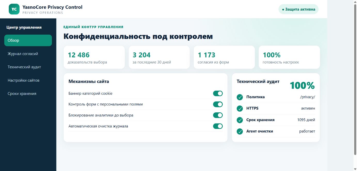Click the Агент очистки label
The height and width of the screenshot is (171, 357).
click(260, 131)
